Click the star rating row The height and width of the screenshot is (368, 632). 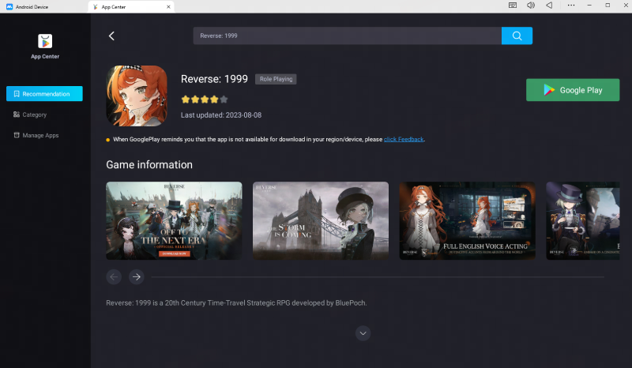205,100
